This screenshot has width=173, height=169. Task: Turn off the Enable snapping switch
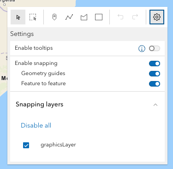(x=155, y=64)
